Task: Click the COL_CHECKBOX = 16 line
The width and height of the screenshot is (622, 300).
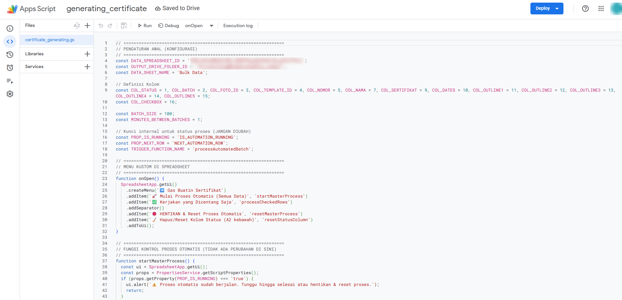Action: pos(146,102)
